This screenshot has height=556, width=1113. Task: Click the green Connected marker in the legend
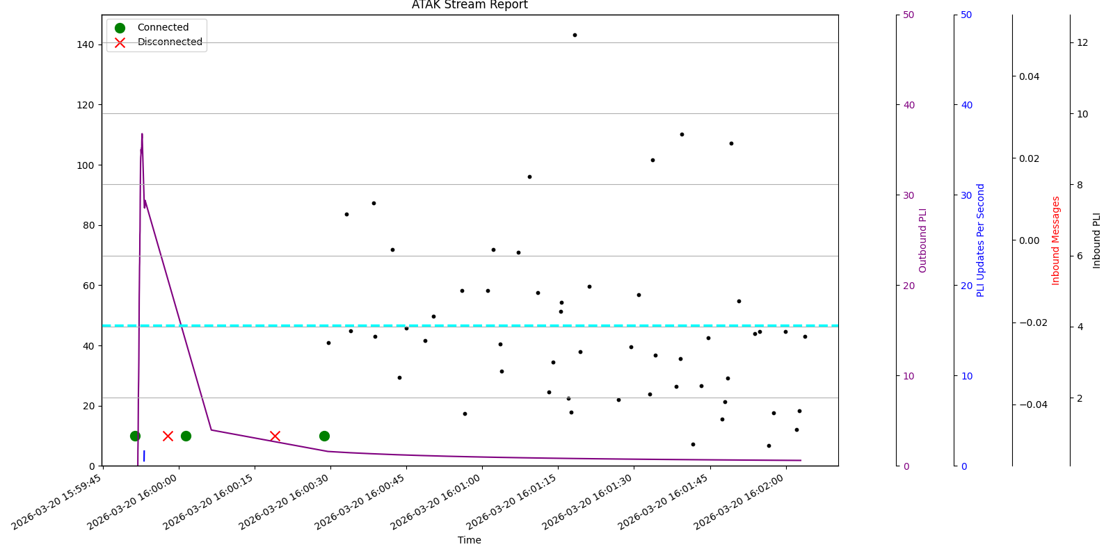pos(120,28)
